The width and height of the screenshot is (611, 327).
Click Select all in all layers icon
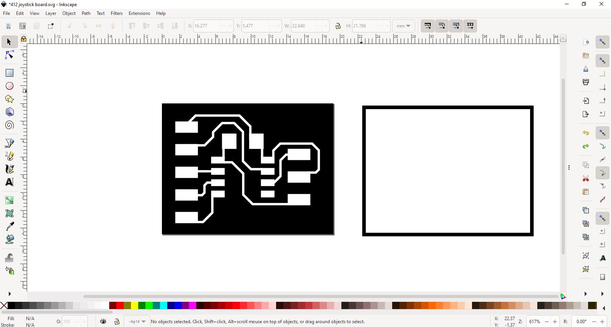(x=23, y=26)
